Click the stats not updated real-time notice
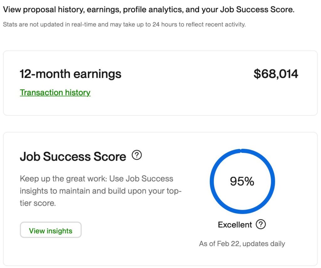The image size is (321, 268). pos(124,24)
